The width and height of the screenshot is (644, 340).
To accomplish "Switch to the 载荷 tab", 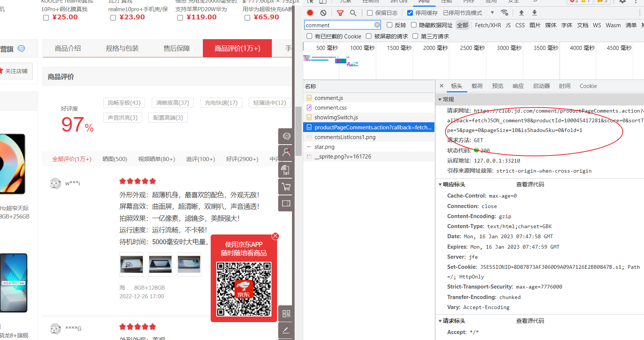I will click(x=477, y=86).
